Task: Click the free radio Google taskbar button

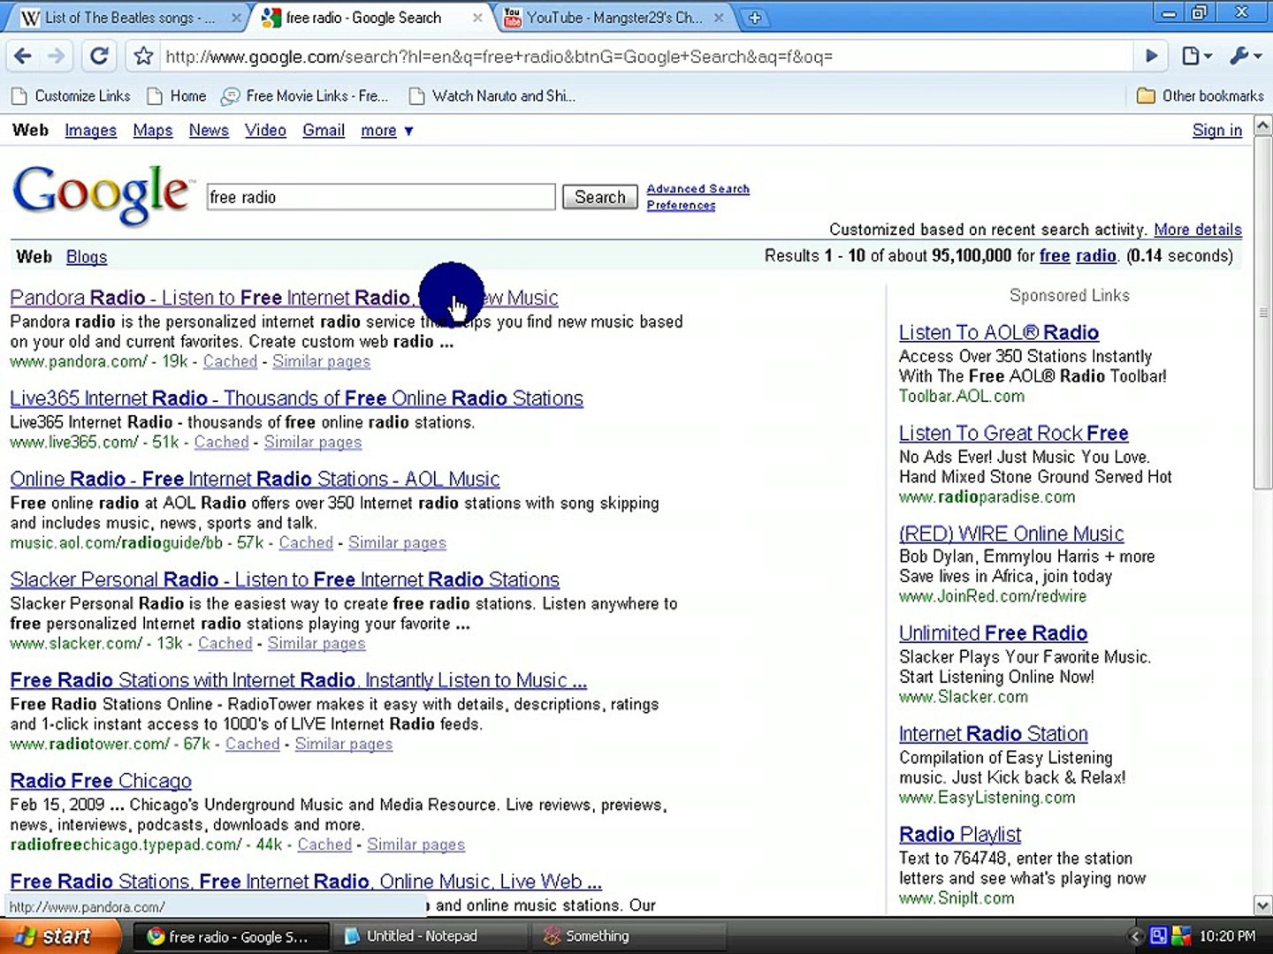Action: tap(232, 936)
